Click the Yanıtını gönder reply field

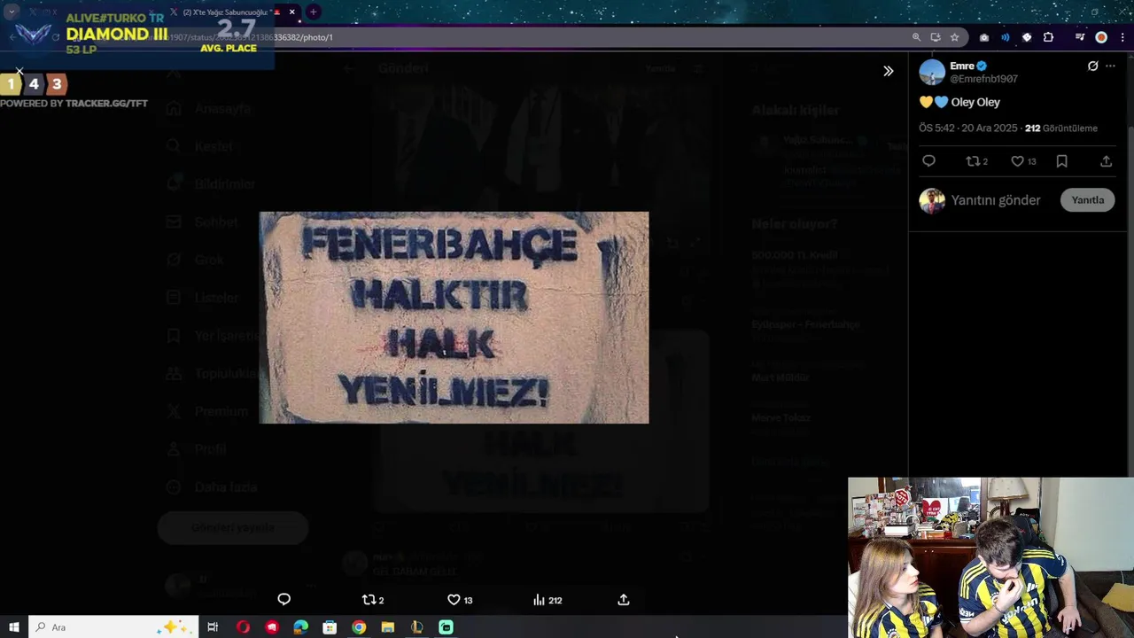coord(996,200)
